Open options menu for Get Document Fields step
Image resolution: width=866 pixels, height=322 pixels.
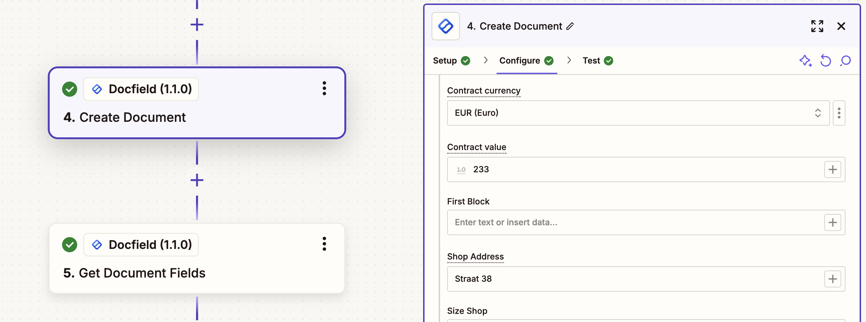[324, 244]
